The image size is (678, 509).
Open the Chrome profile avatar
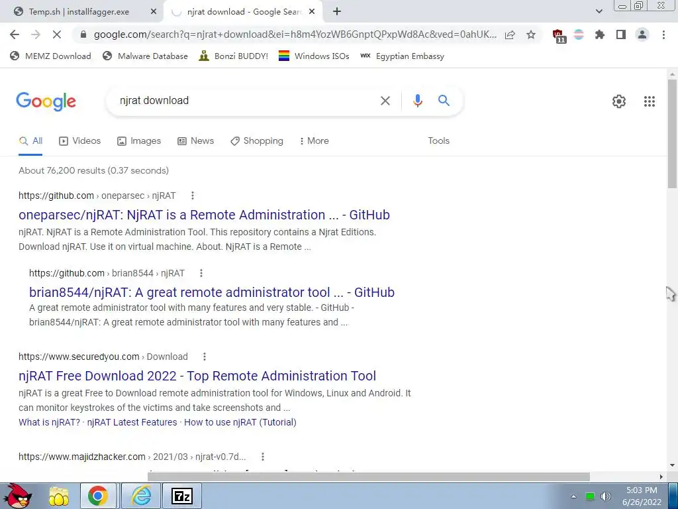pyautogui.click(x=642, y=34)
